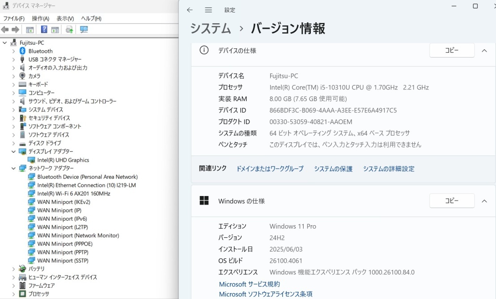Click the properties toolbar icon
This screenshot has height=299, width=496.
coord(54,30)
